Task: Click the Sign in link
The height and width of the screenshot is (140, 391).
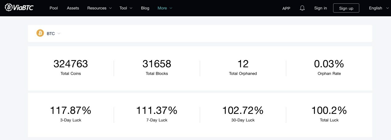Action: 321,8
